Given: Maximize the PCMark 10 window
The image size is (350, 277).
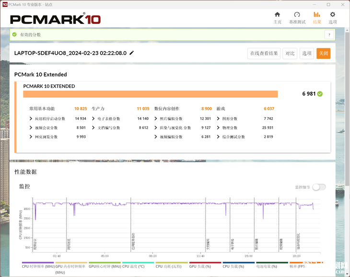Looking at the screenshot, I should [328, 4].
